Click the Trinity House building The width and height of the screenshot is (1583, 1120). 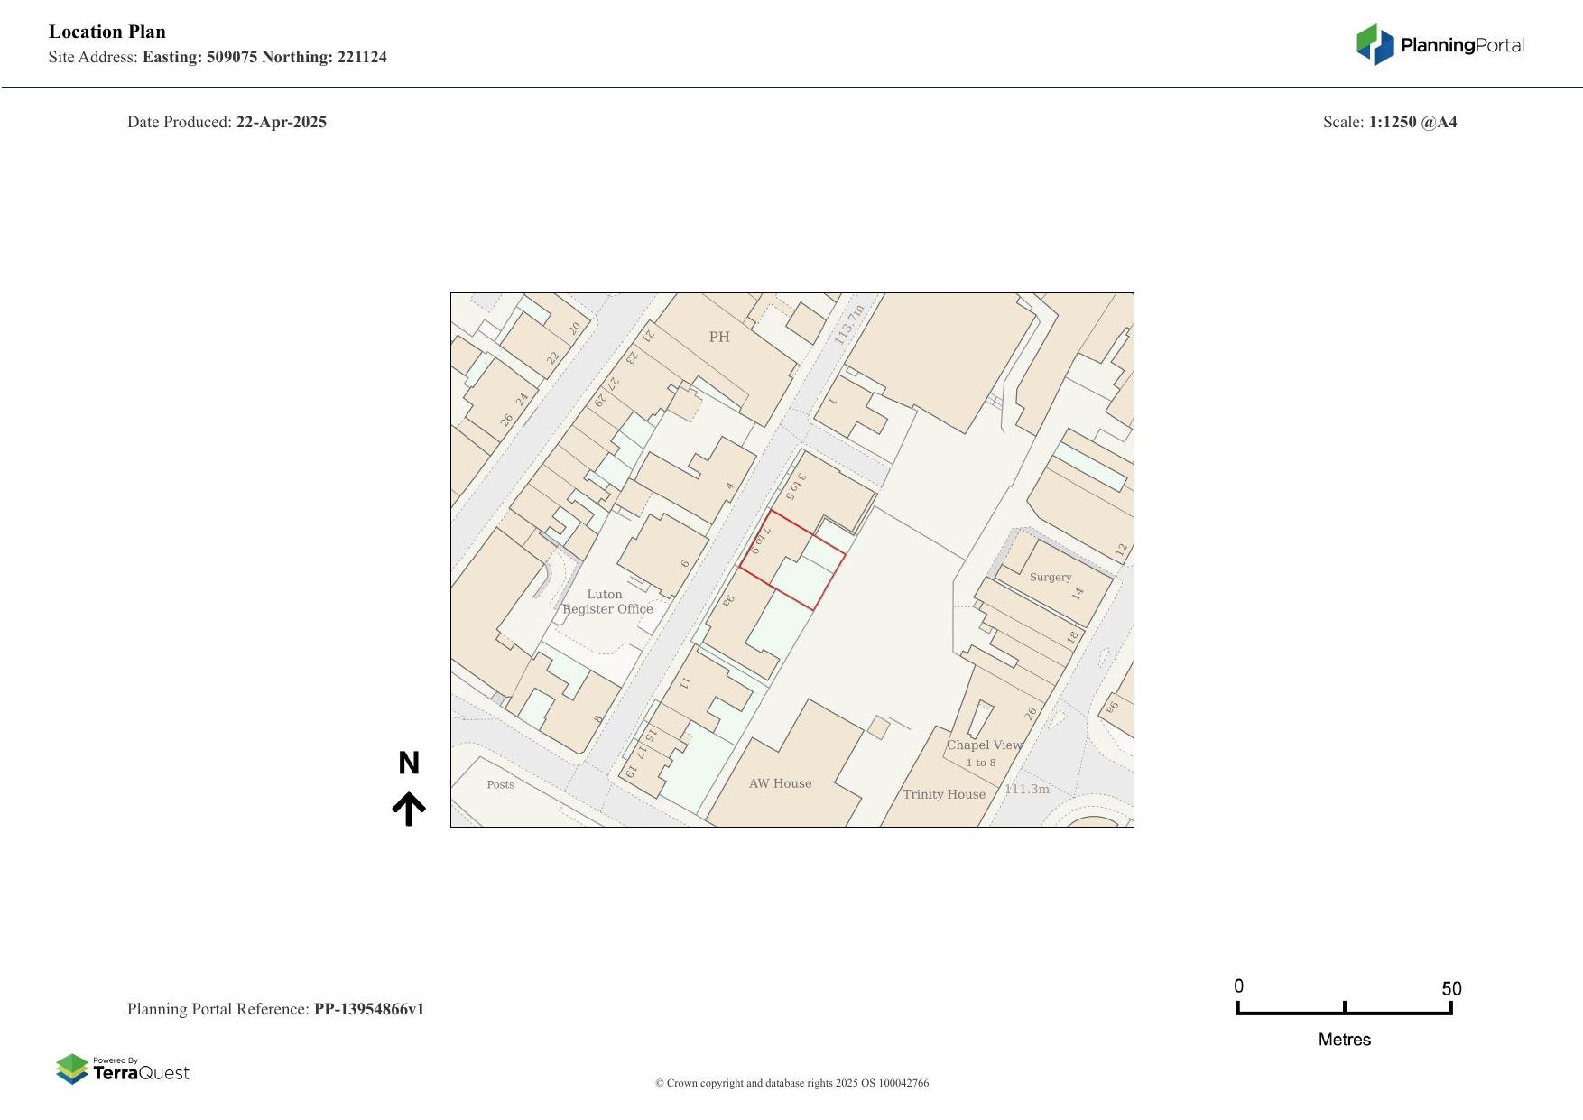(944, 794)
